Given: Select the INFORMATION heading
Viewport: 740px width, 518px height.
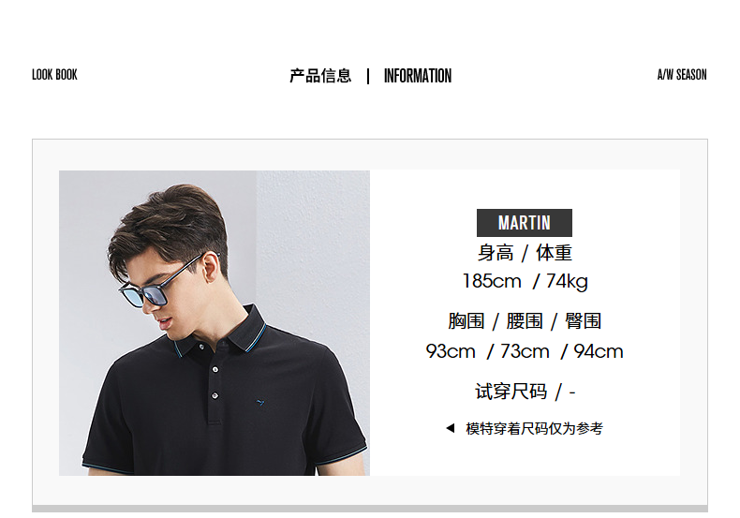Looking at the screenshot, I should [x=418, y=76].
